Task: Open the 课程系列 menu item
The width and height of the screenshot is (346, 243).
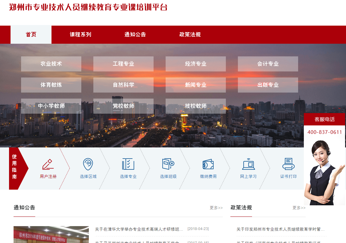Action: [80, 35]
